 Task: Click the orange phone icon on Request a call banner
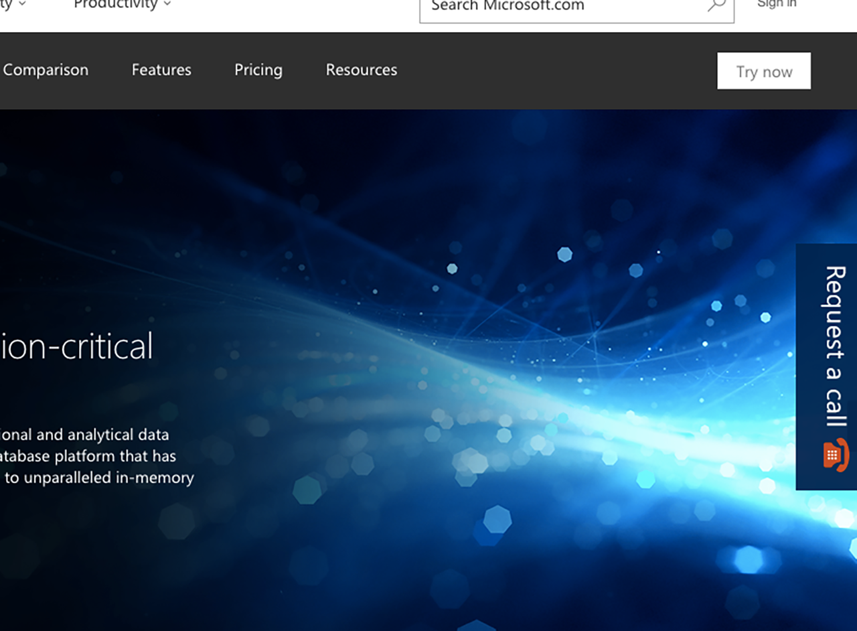pos(834,456)
